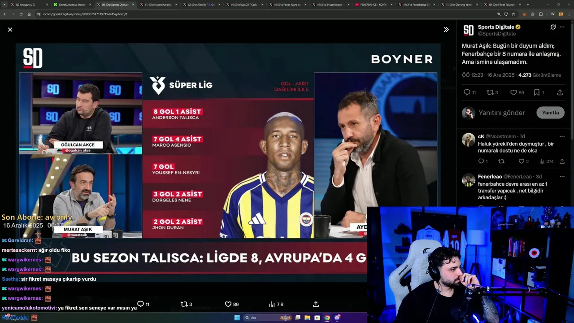Open cK reply timestamp 7d
The image size is (574, 323).
click(522, 136)
